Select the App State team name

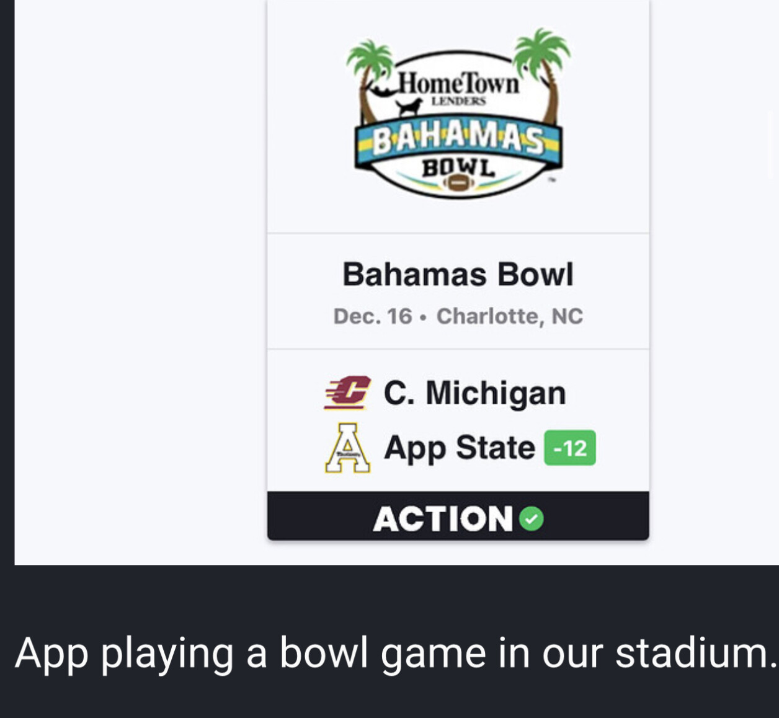(459, 448)
